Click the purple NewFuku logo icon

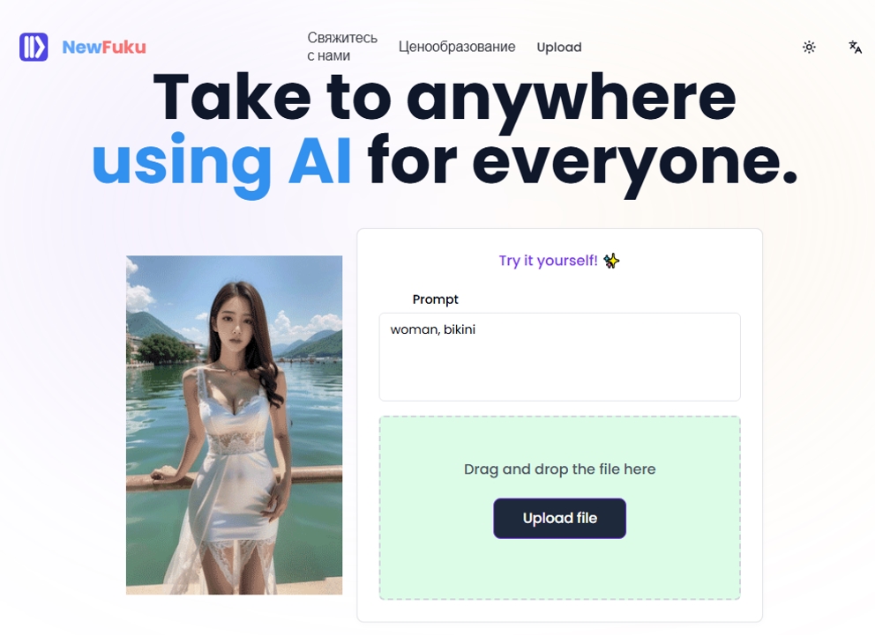pos(34,47)
